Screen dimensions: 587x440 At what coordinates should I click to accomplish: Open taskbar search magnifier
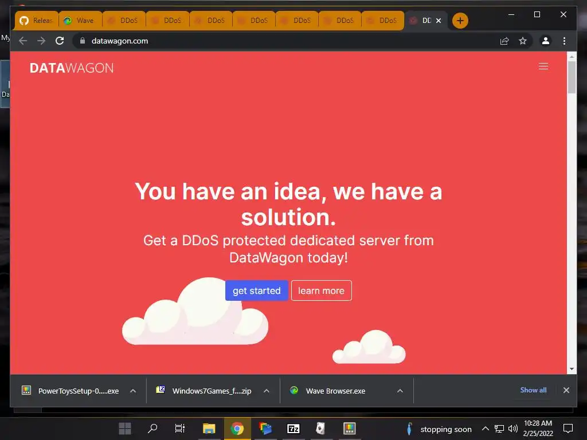[152, 428]
